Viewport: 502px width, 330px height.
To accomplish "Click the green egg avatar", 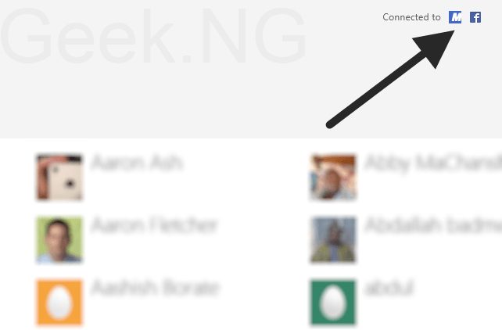I will pyautogui.click(x=333, y=302).
